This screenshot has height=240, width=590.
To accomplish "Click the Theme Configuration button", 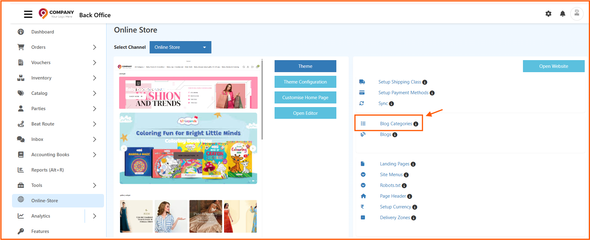I will [x=305, y=82].
